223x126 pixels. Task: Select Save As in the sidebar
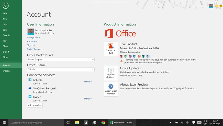point(7,35)
